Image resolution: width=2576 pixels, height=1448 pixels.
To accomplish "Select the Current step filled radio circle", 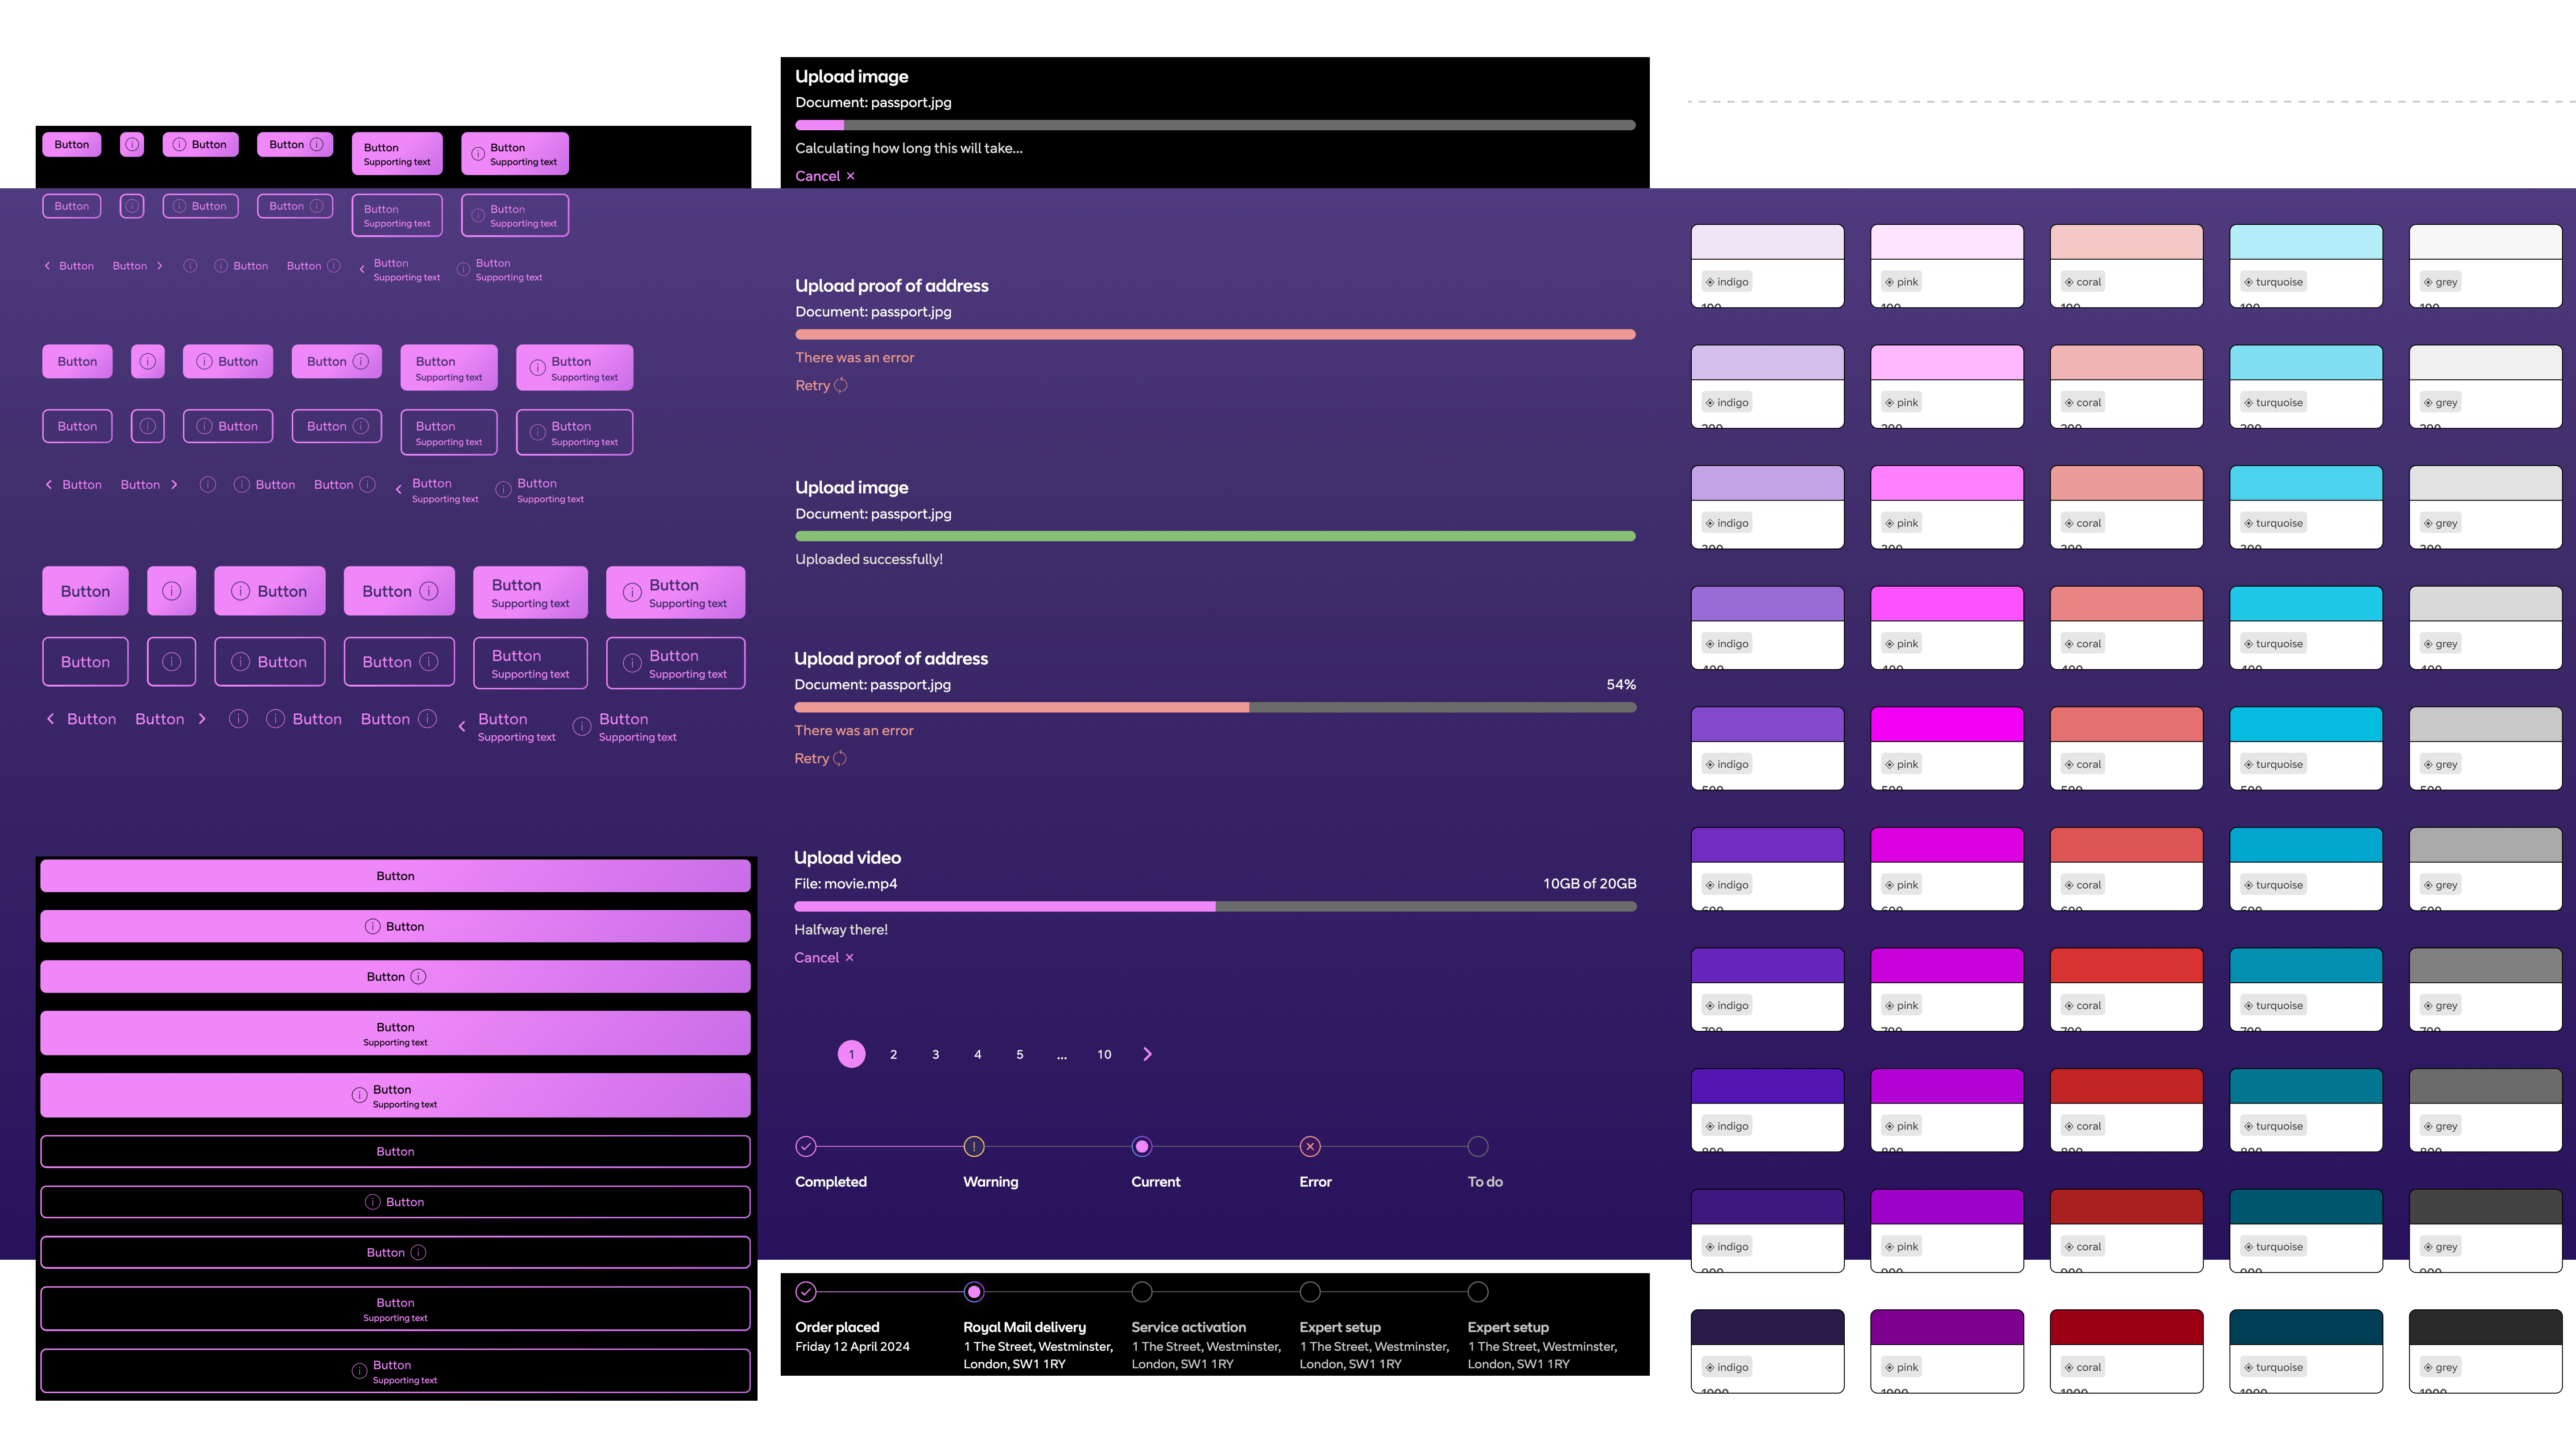I will click(x=1141, y=1146).
